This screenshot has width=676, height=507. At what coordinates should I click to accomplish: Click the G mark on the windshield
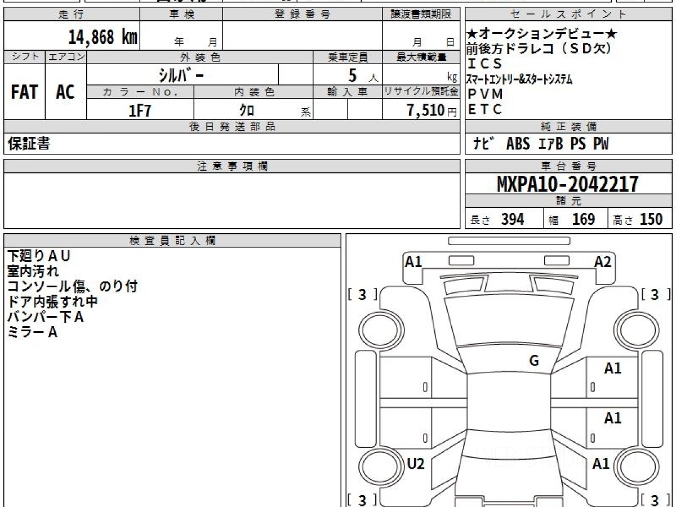coord(533,361)
